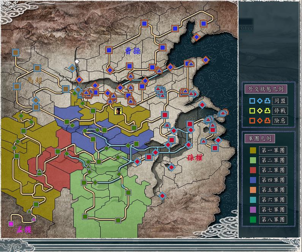
Task: Select the blue diamond port on the northeast peninsula
Action: coord(196,37)
